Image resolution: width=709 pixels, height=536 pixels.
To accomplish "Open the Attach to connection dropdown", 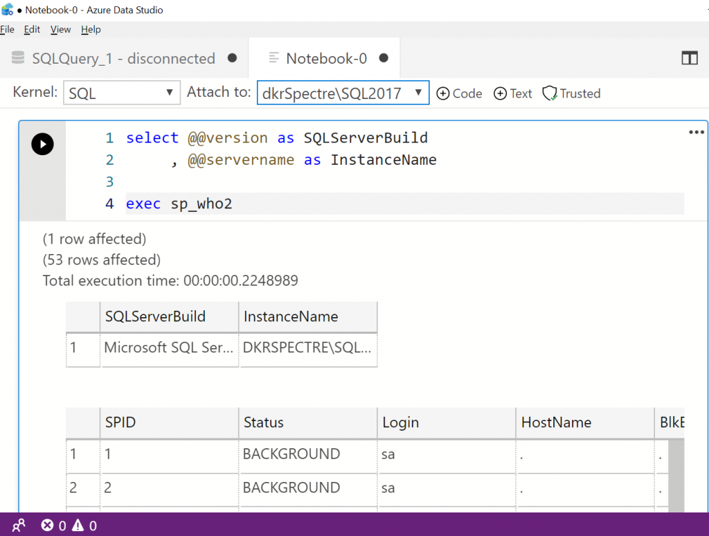I will [343, 93].
